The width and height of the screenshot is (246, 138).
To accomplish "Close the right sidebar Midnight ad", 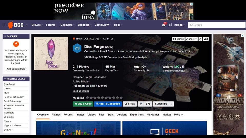I will (x=242, y=36).
